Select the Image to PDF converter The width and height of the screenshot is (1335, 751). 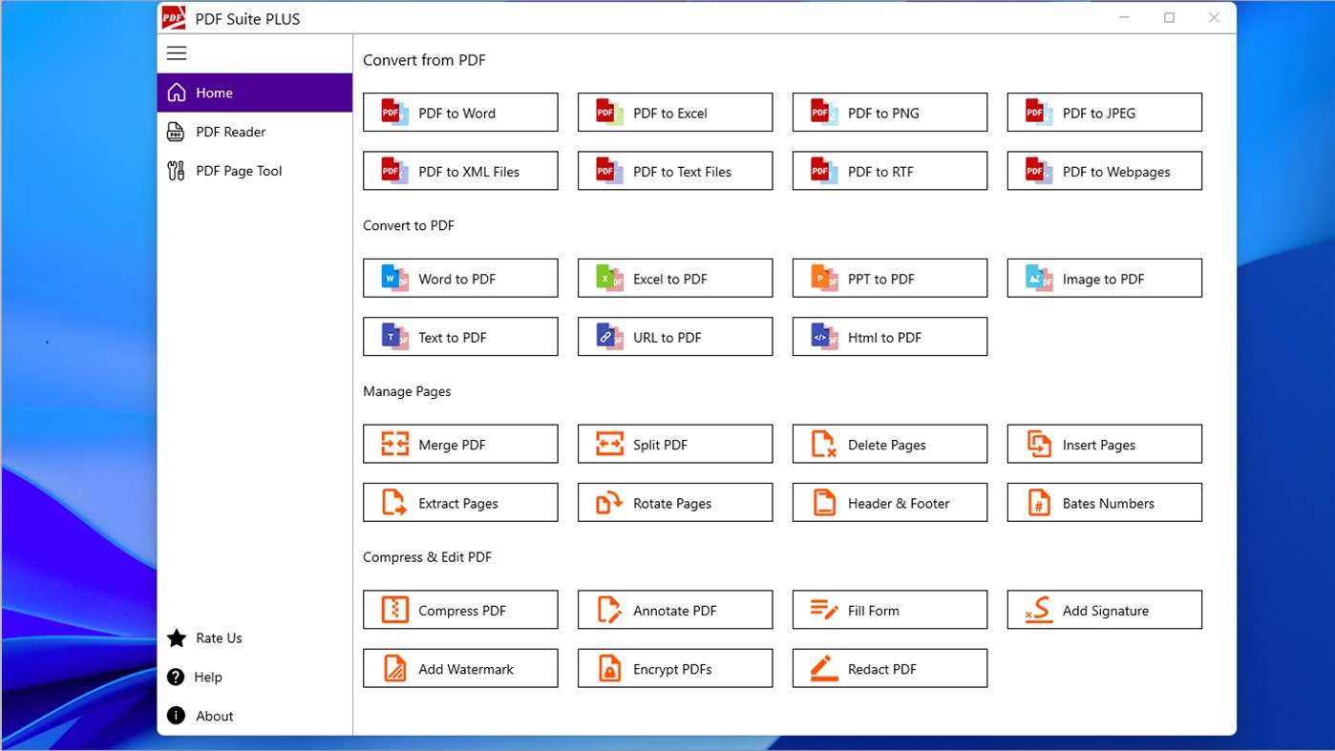click(x=1104, y=278)
